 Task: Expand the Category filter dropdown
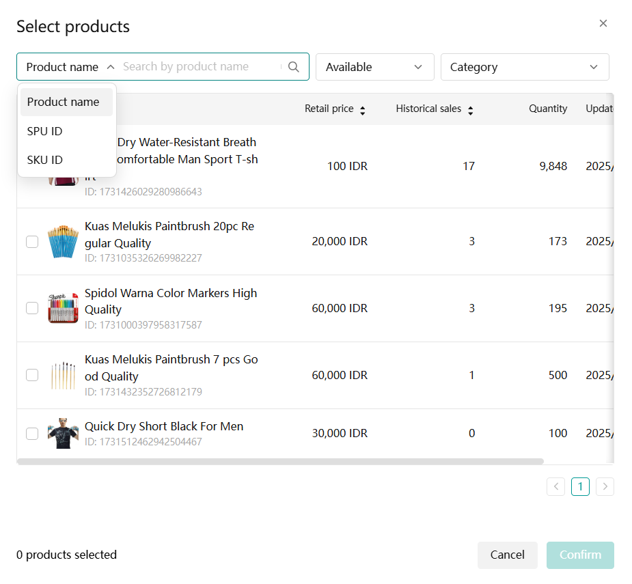[524, 67]
